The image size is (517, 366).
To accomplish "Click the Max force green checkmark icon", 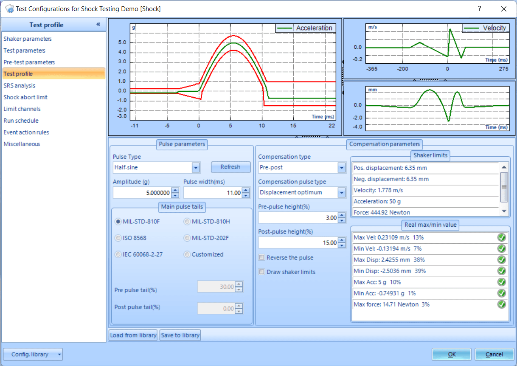I will pos(502,304).
